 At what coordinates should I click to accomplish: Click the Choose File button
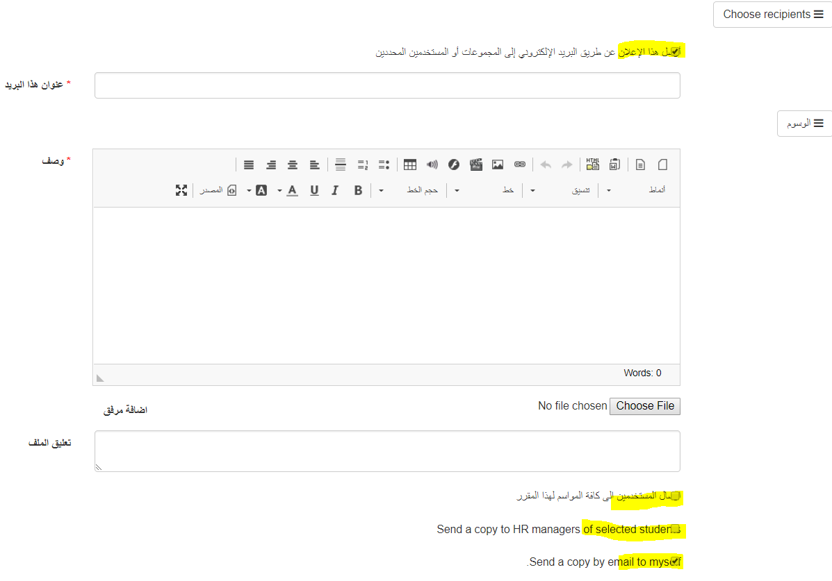pyautogui.click(x=645, y=406)
